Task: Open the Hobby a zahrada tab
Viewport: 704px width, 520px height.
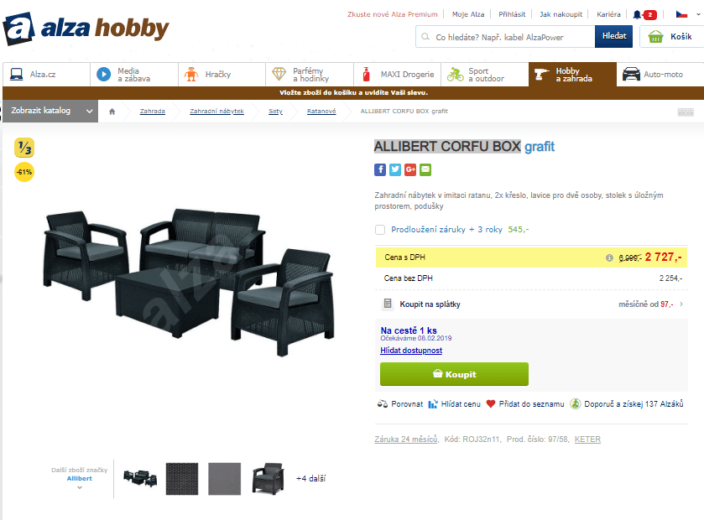Action: tap(572, 75)
